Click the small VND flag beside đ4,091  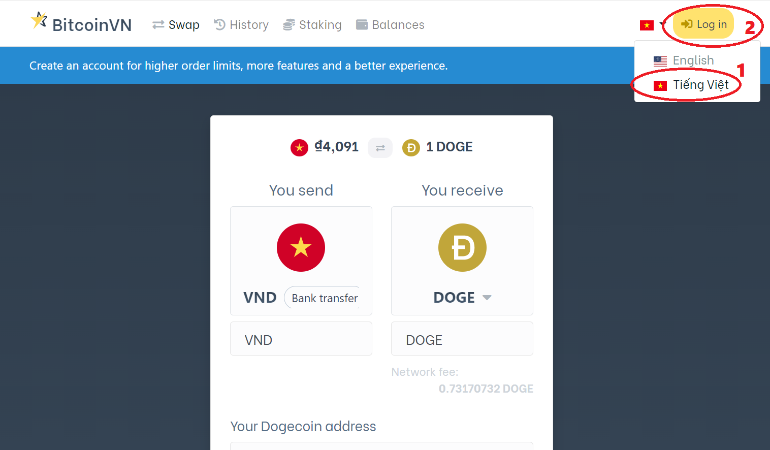[299, 148]
